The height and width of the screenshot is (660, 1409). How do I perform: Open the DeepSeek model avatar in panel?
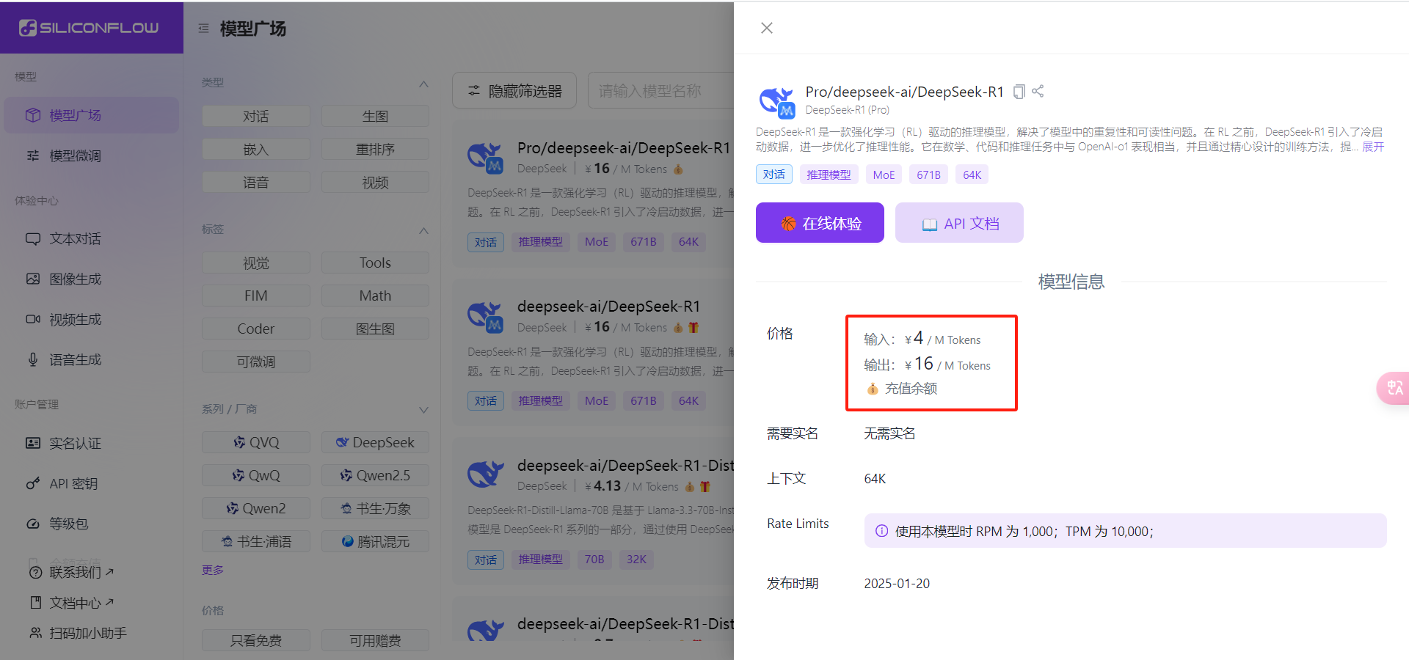click(776, 101)
